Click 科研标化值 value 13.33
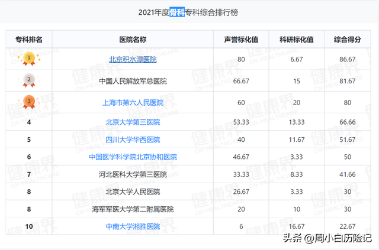 pos(297,122)
